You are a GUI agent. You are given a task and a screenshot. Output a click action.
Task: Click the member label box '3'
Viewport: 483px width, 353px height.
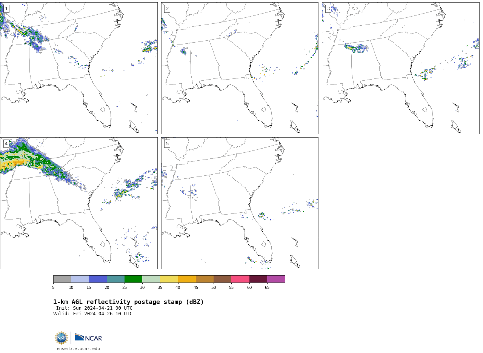tap(328, 9)
